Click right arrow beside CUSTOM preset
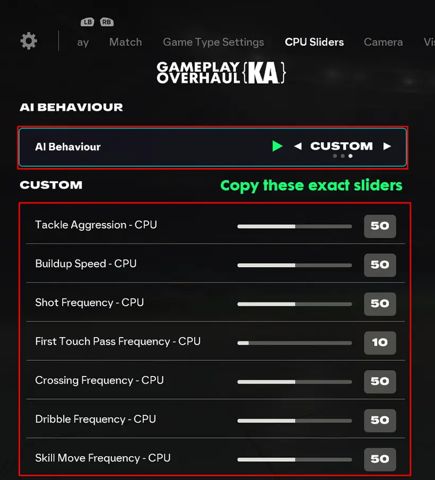435x480 pixels. 387,146
